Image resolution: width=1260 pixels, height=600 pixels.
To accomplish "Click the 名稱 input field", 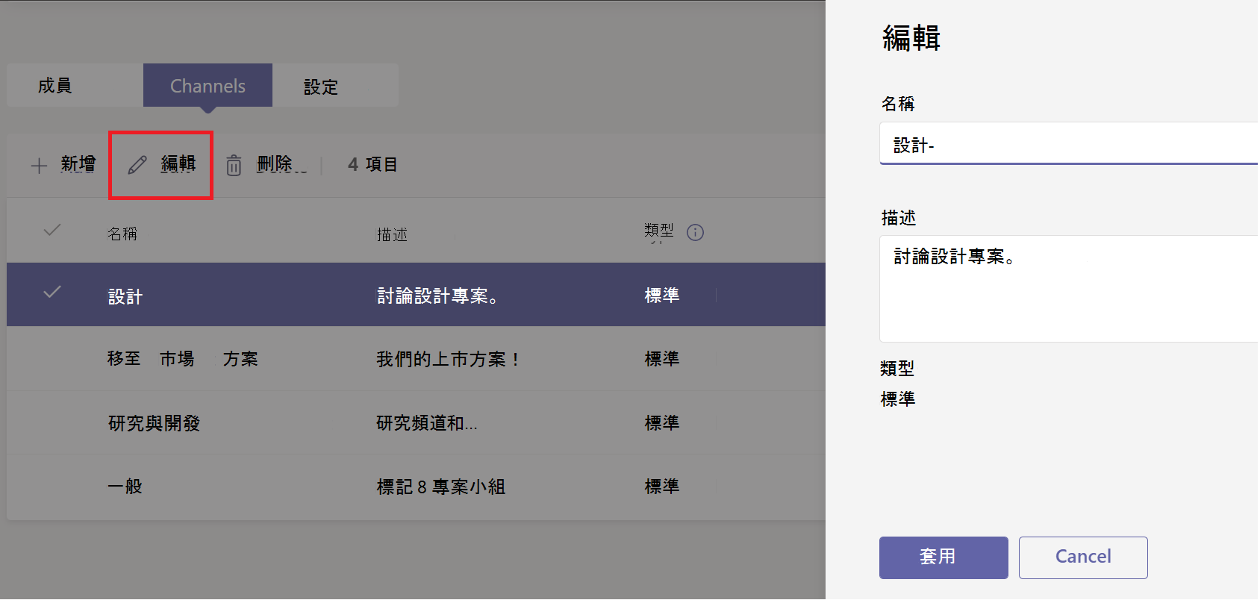I will pos(1069,143).
